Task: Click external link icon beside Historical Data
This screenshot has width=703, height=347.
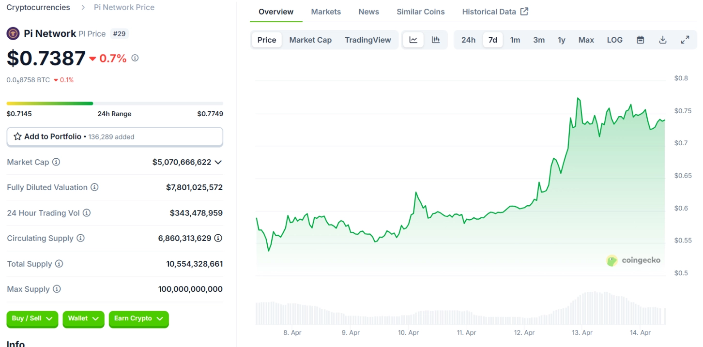Action: [x=524, y=11]
